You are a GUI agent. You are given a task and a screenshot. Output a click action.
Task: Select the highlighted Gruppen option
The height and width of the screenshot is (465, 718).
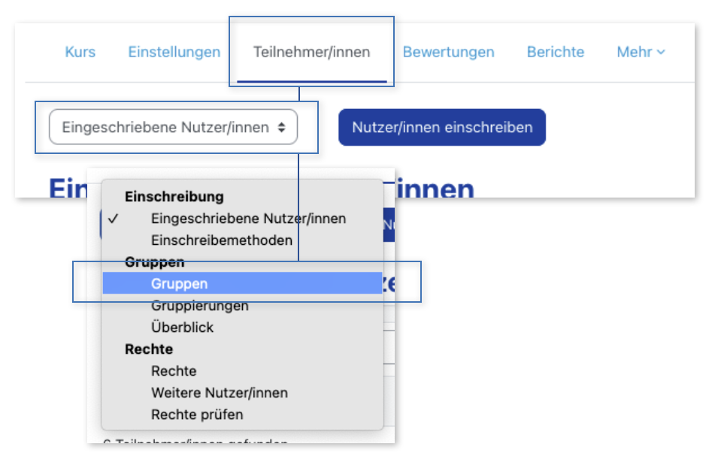(x=179, y=283)
